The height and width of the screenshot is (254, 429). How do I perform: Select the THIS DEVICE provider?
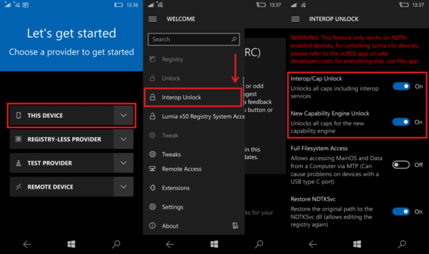pyautogui.click(x=61, y=115)
